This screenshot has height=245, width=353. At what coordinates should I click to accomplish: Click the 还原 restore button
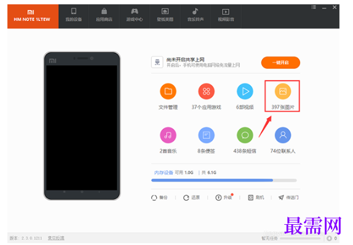pos(192,198)
